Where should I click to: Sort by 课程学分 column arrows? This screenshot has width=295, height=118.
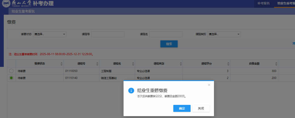tap(228, 64)
